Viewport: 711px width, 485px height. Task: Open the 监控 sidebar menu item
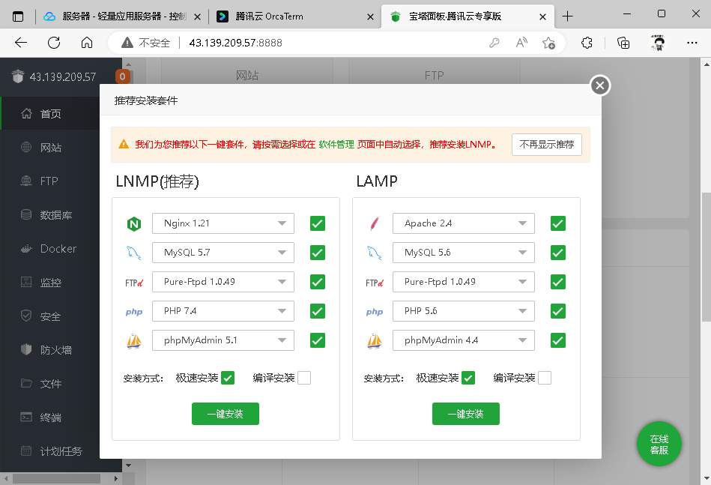[x=50, y=283]
